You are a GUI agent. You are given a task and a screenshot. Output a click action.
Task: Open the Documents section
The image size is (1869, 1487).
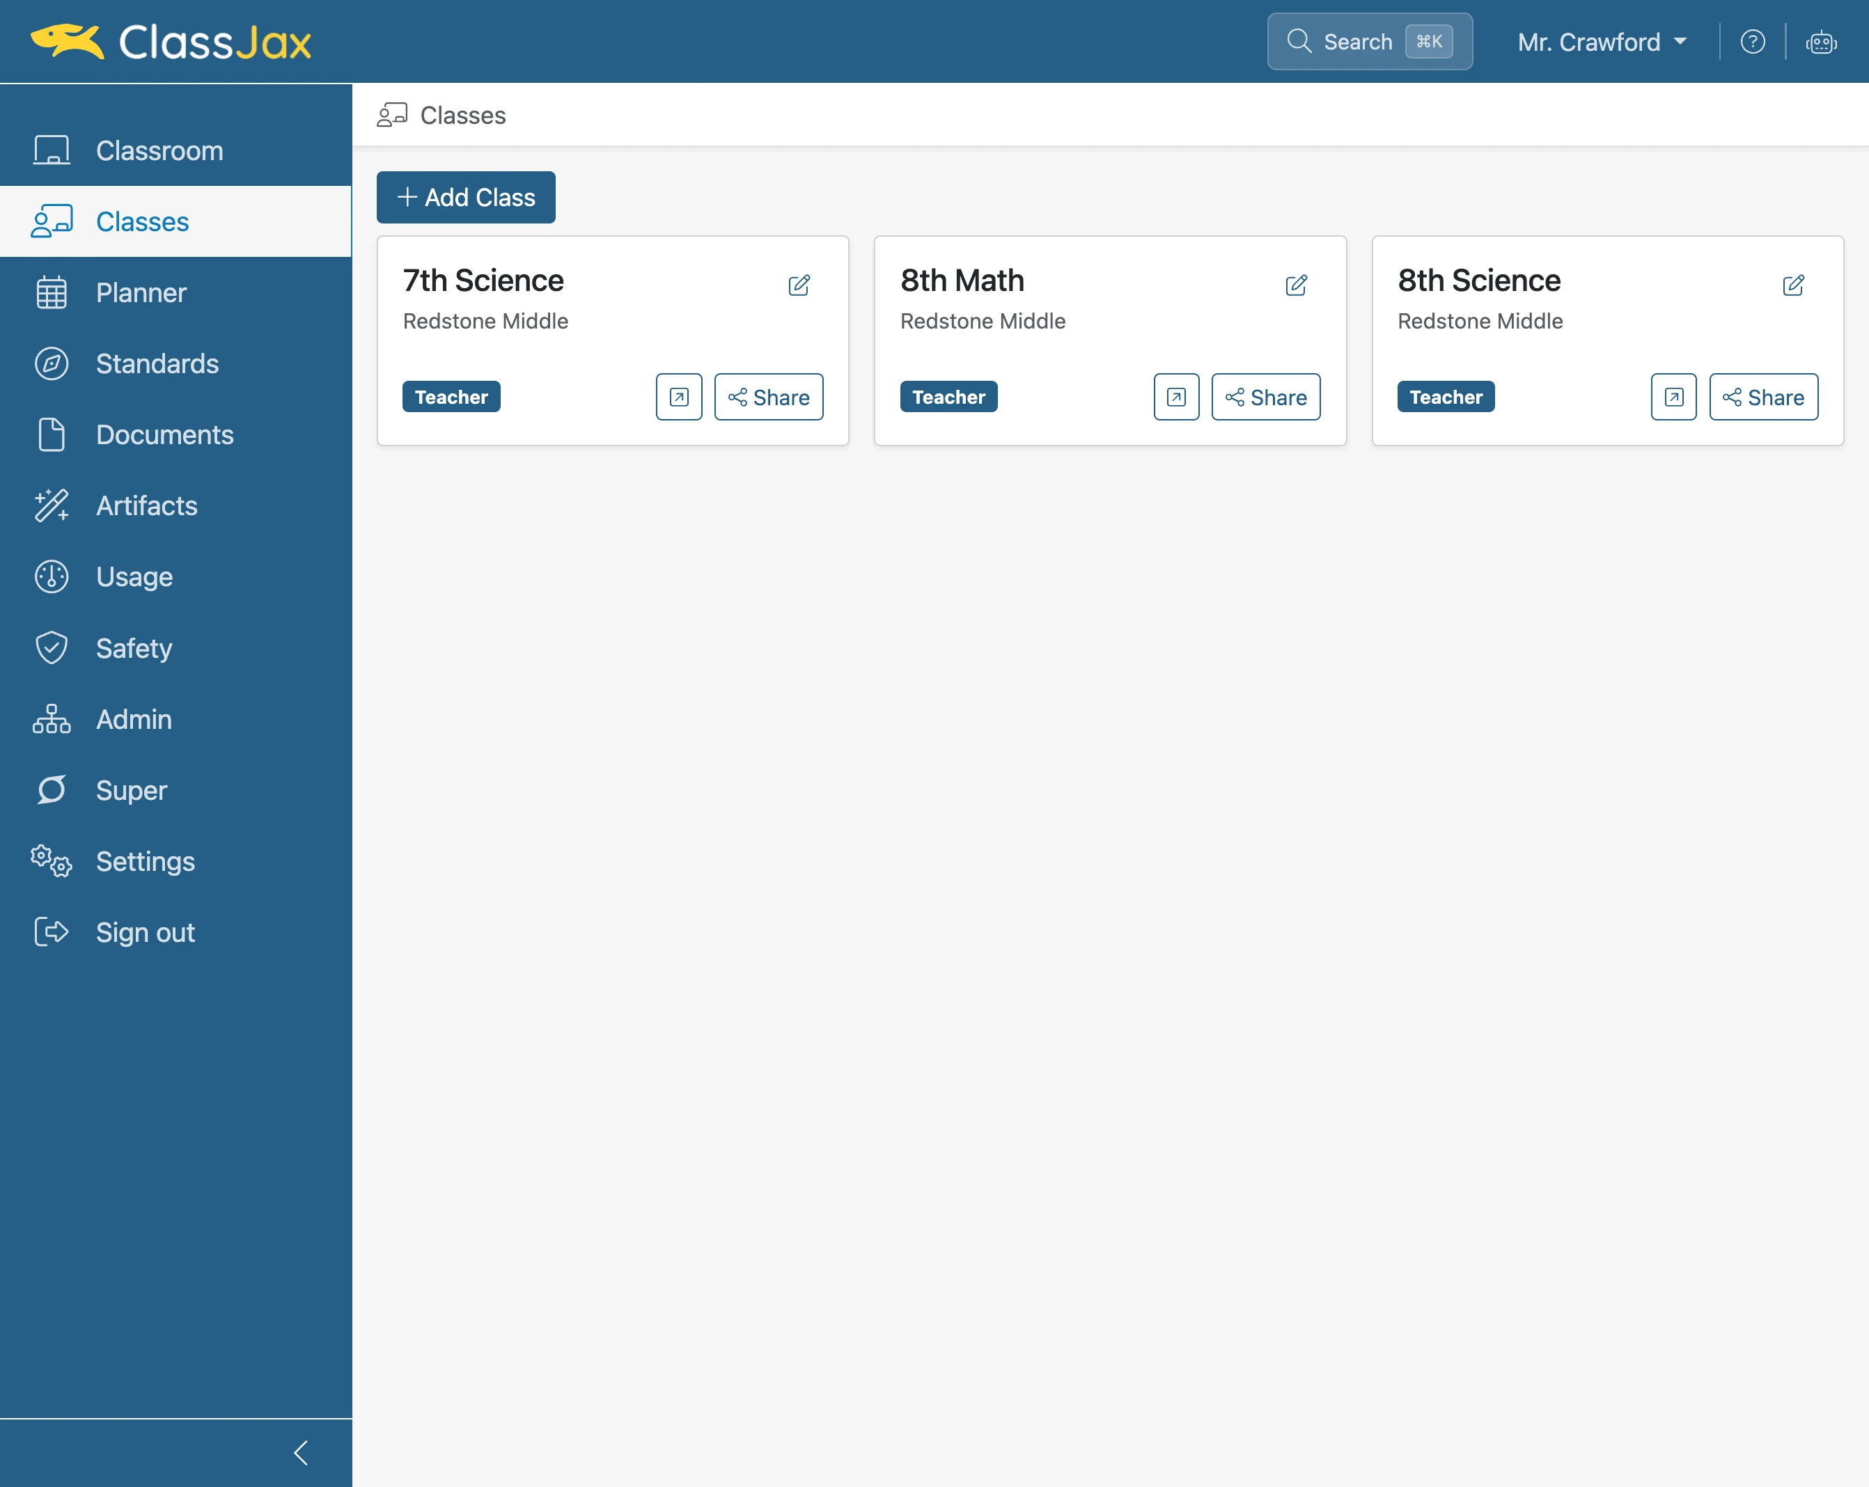pyautogui.click(x=176, y=434)
